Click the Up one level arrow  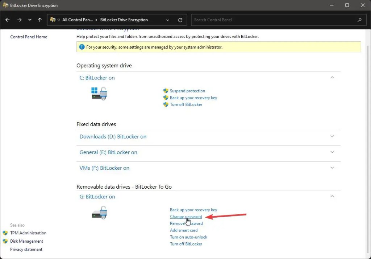(40, 20)
